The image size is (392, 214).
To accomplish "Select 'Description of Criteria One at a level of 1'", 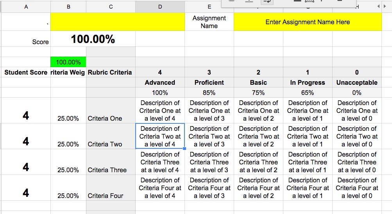I will (308, 111).
